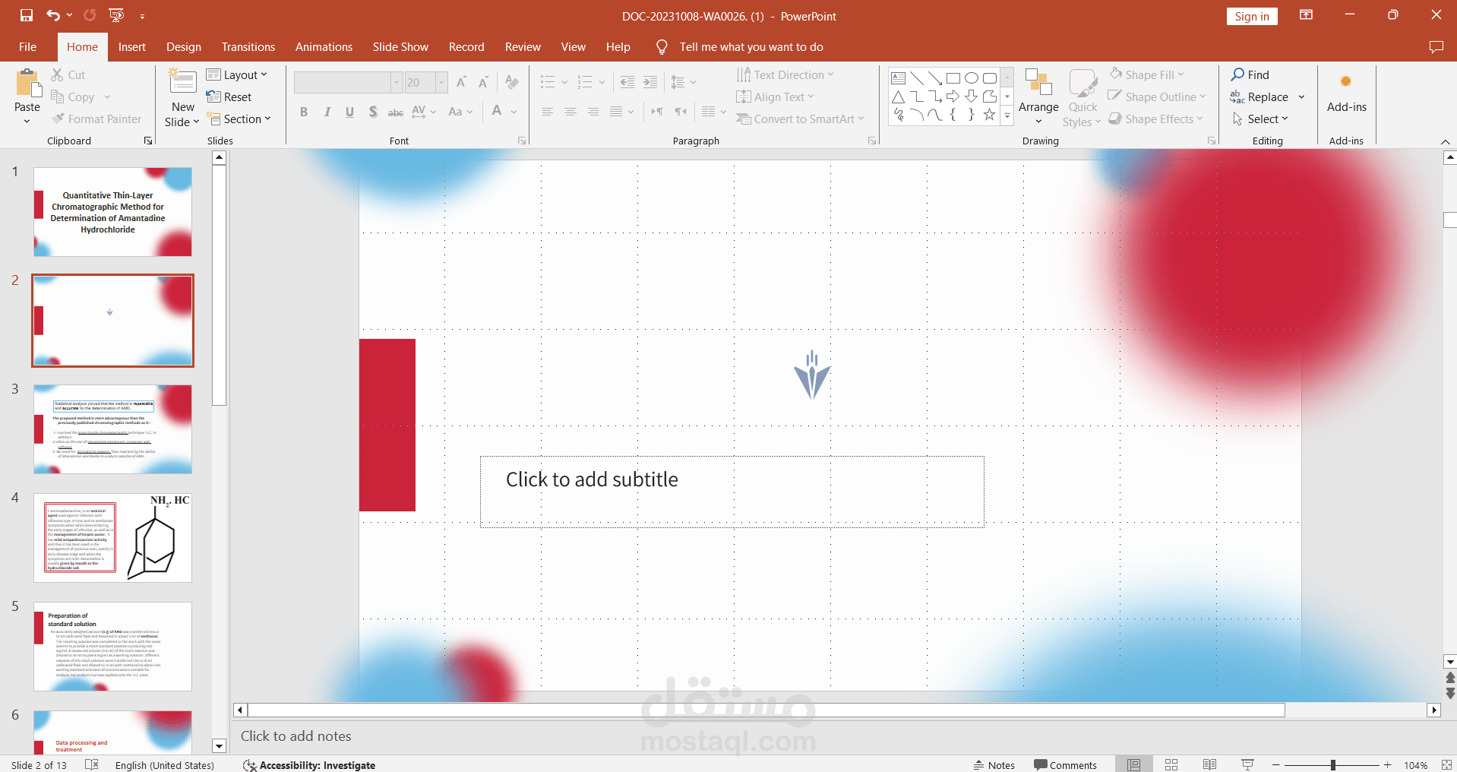1457x772 pixels.
Task: Select slide 4 thumbnail with chemical structure
Action: point(112,538)
